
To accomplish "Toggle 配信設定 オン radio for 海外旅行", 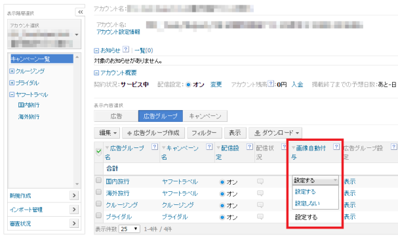I will [222, 194].
